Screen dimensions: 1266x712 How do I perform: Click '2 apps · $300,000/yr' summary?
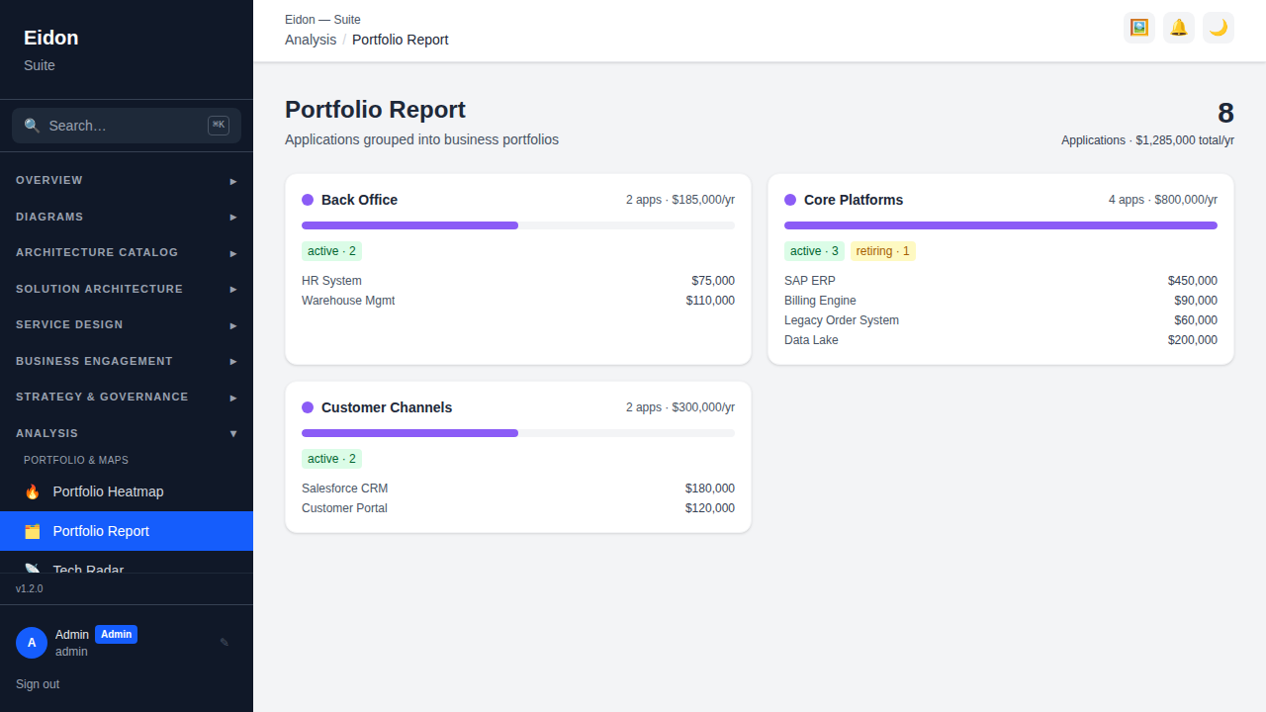[680, 407]
